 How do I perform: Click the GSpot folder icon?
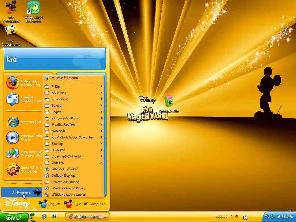[47, 112]
